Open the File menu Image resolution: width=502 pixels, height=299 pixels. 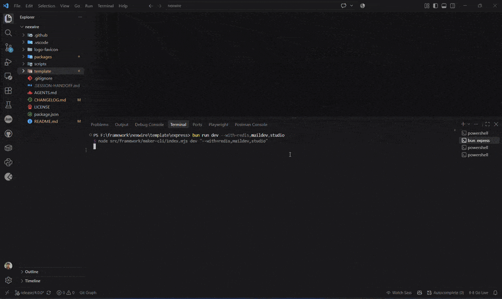coord(17,6)
